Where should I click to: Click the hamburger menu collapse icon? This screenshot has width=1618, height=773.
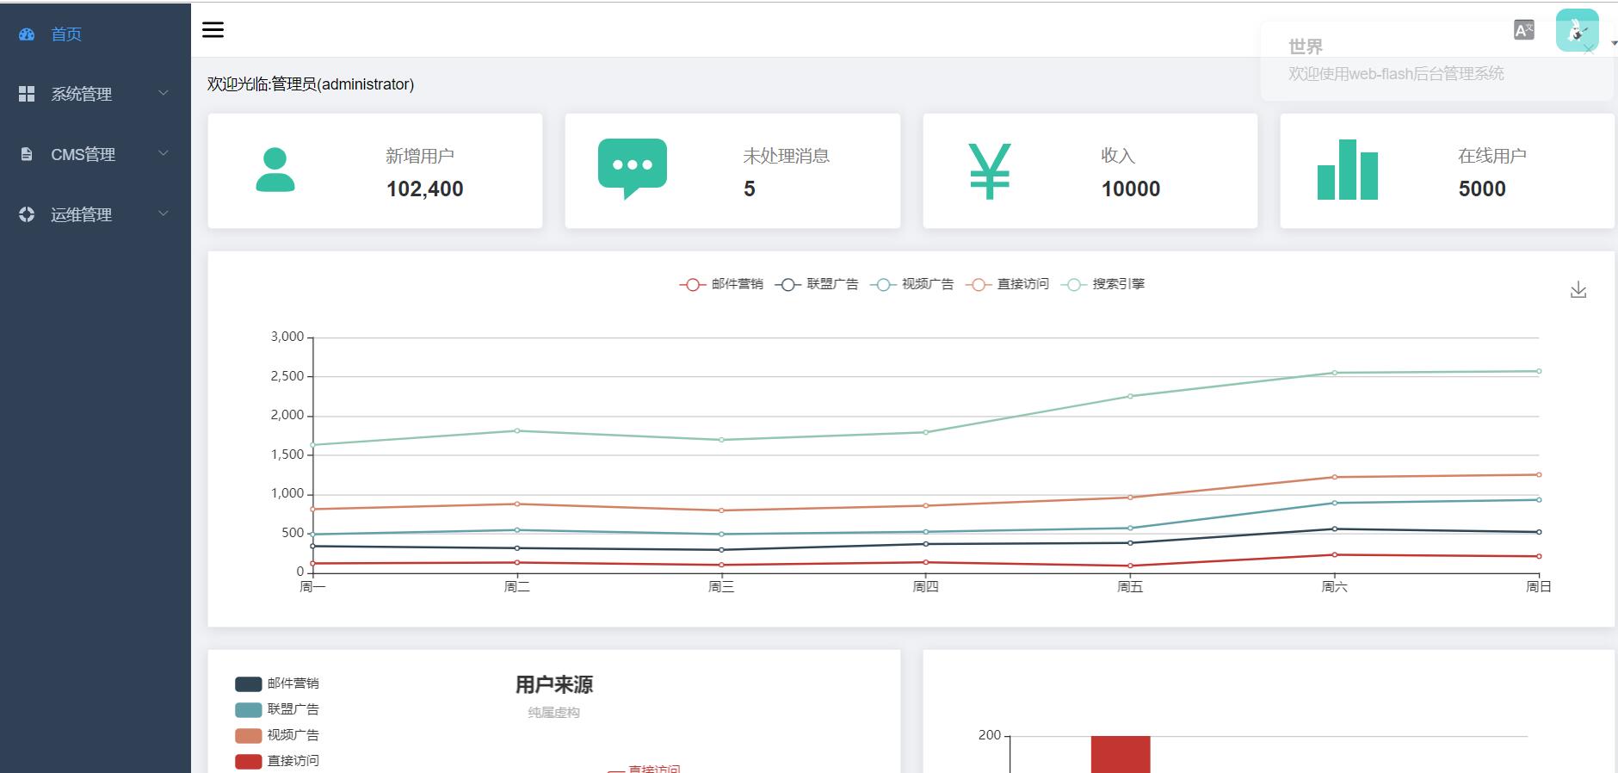(213, 30)
